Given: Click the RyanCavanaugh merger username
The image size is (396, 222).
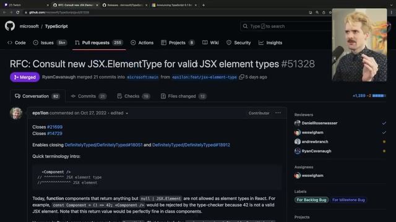Looking at the screenshot, I should [59, 77].
